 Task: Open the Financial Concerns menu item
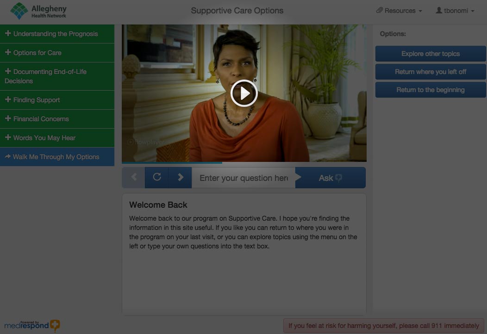pyautogui.click(x=41, y=119)
